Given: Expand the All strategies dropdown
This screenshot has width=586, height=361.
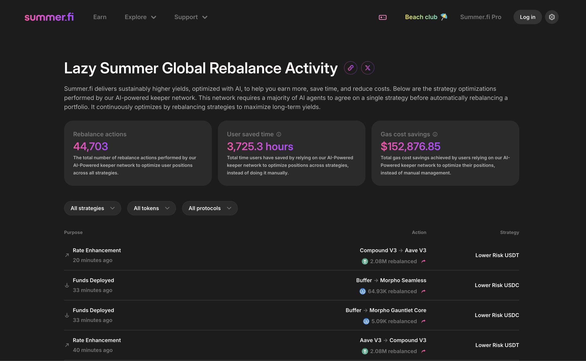Looking at the screenshot, I should click(x=92, y=208).
